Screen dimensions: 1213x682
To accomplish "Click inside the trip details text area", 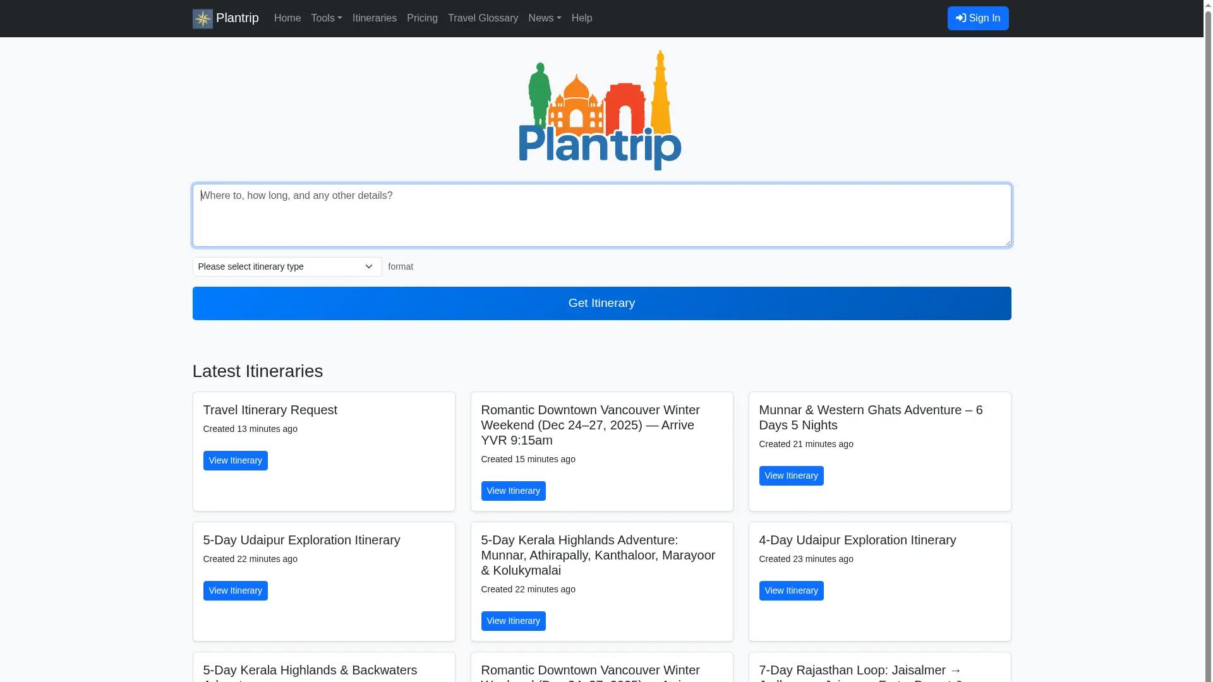I will tap(601, 215).
